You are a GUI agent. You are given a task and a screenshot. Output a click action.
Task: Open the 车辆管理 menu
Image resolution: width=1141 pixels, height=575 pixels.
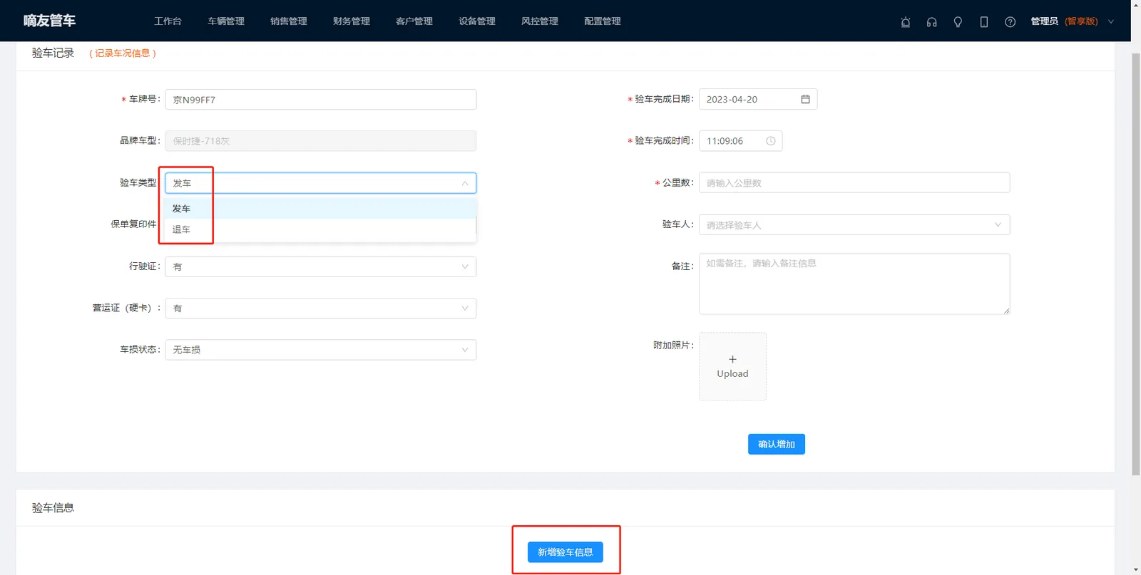(x=226, y=21)
